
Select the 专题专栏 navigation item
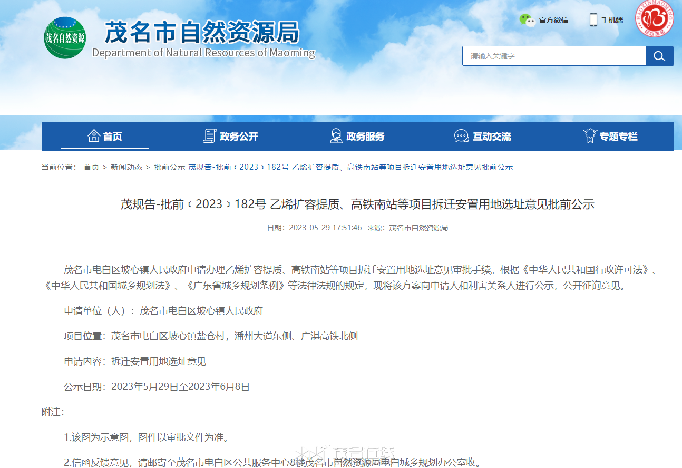[x=610, y=136]
